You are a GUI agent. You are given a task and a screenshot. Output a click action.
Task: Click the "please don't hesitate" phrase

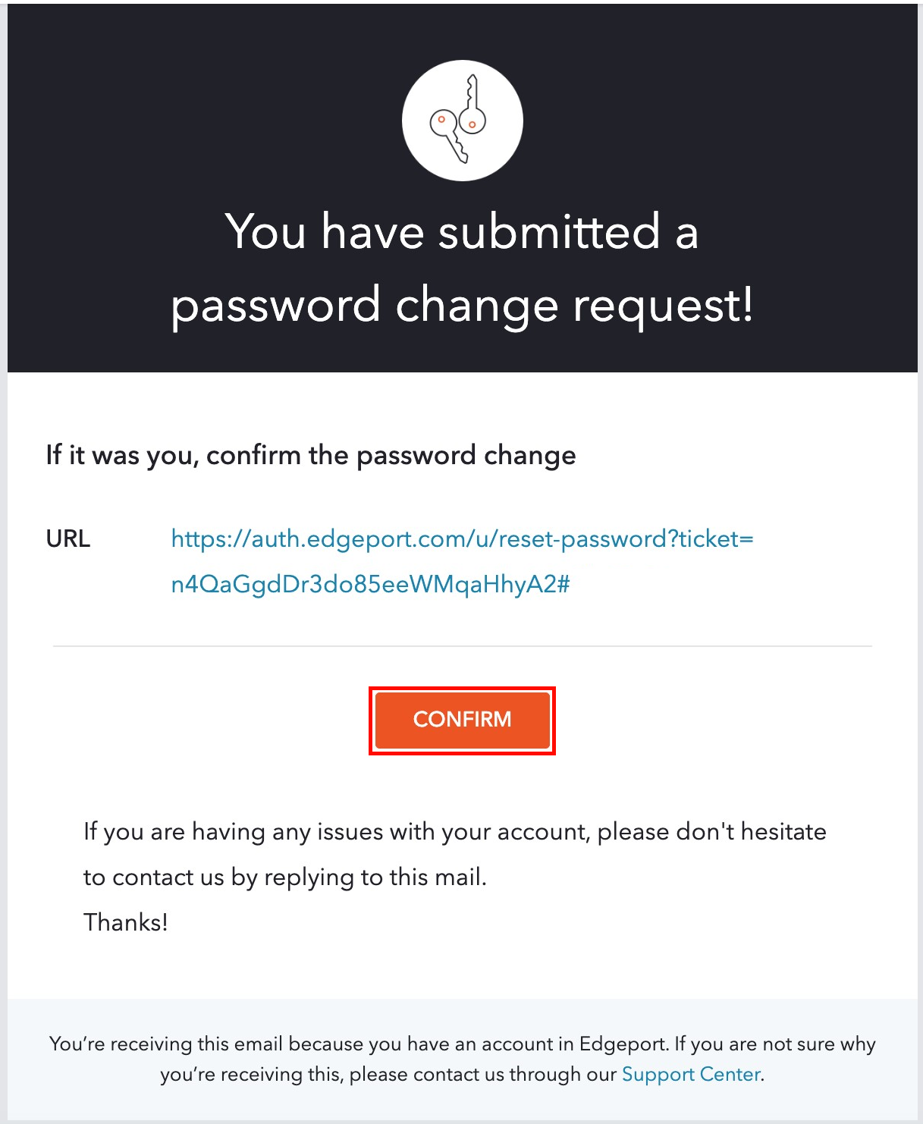coord(711,832)
